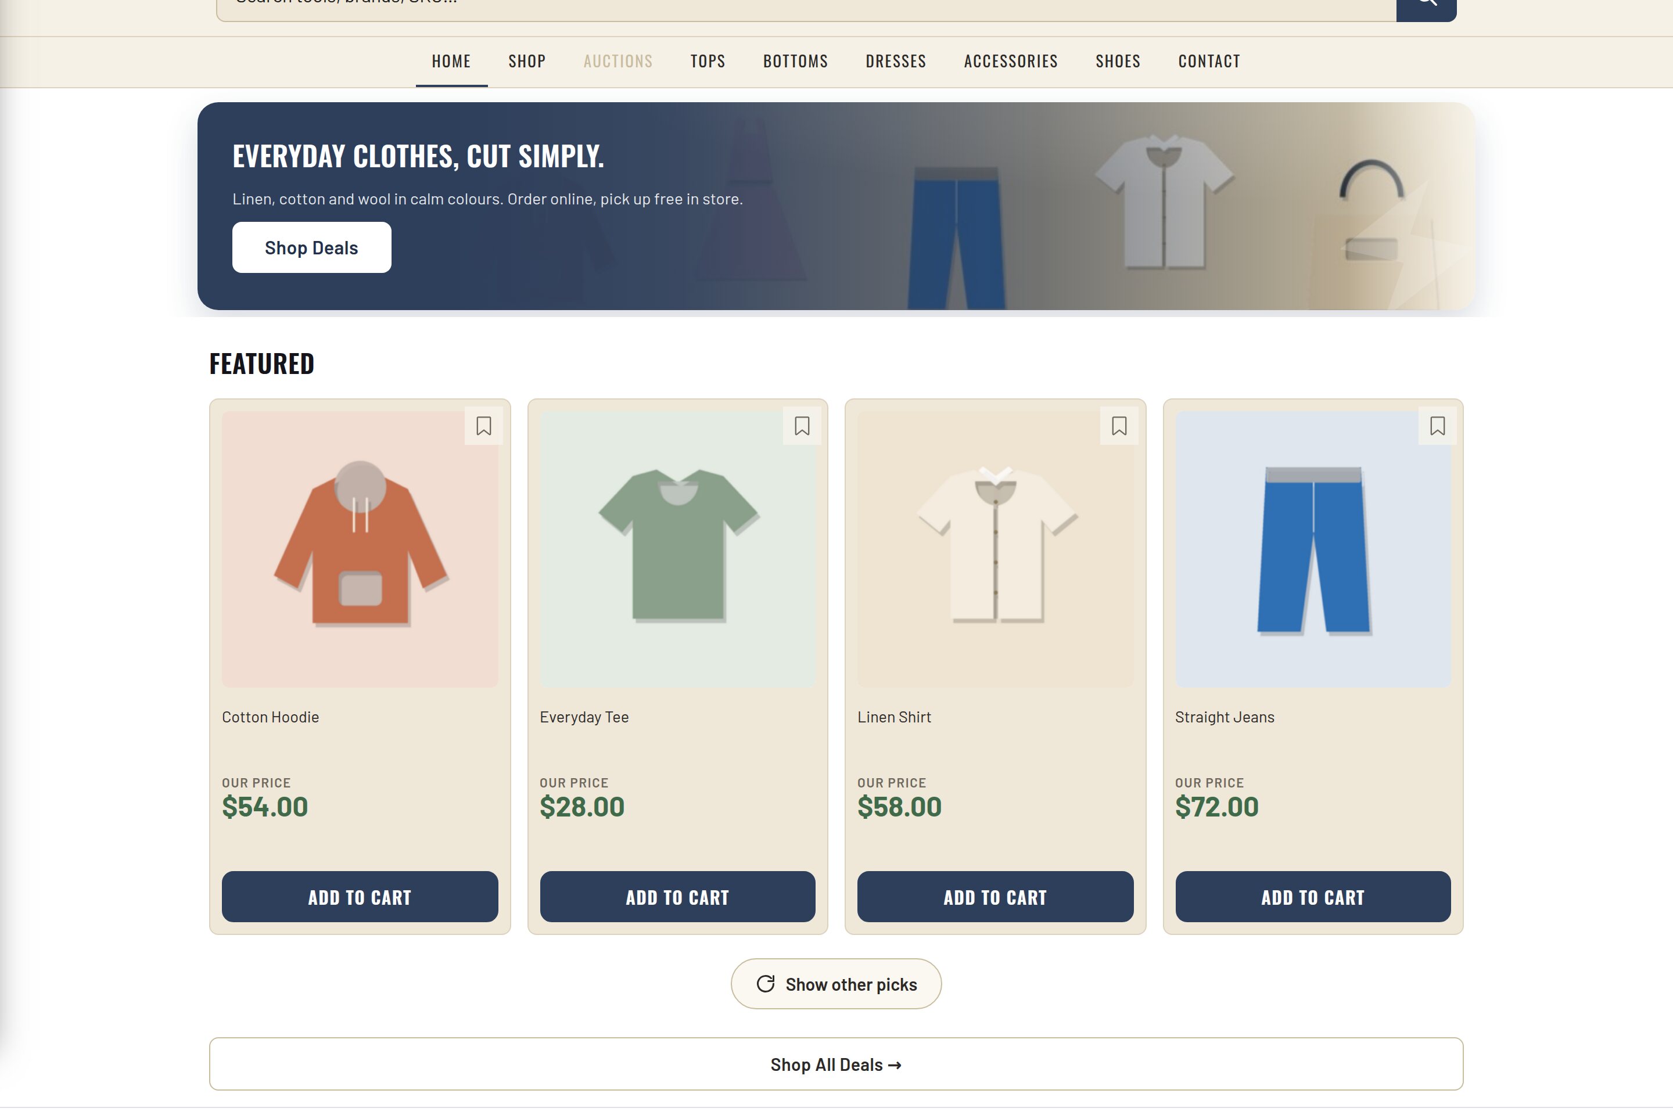Browse the Dresses category

pos(896,62)
